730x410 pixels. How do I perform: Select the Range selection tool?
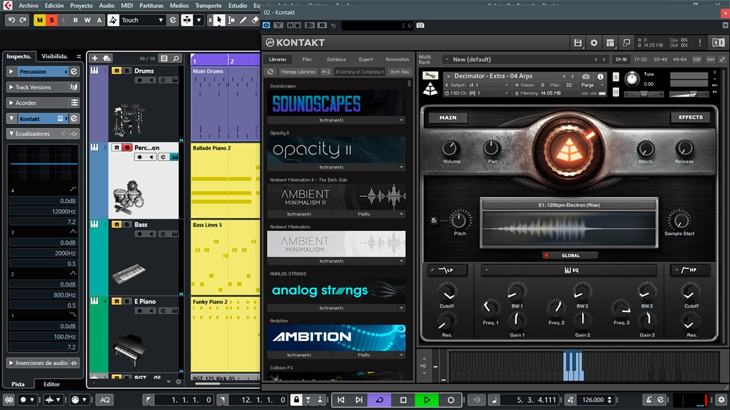[x=231, y=20]
